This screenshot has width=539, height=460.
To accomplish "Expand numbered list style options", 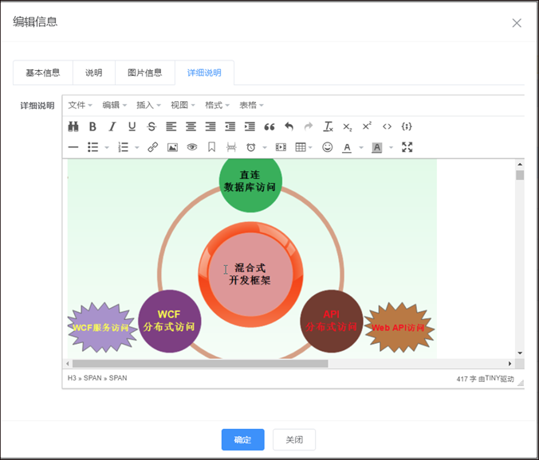I will pos(137,148).
